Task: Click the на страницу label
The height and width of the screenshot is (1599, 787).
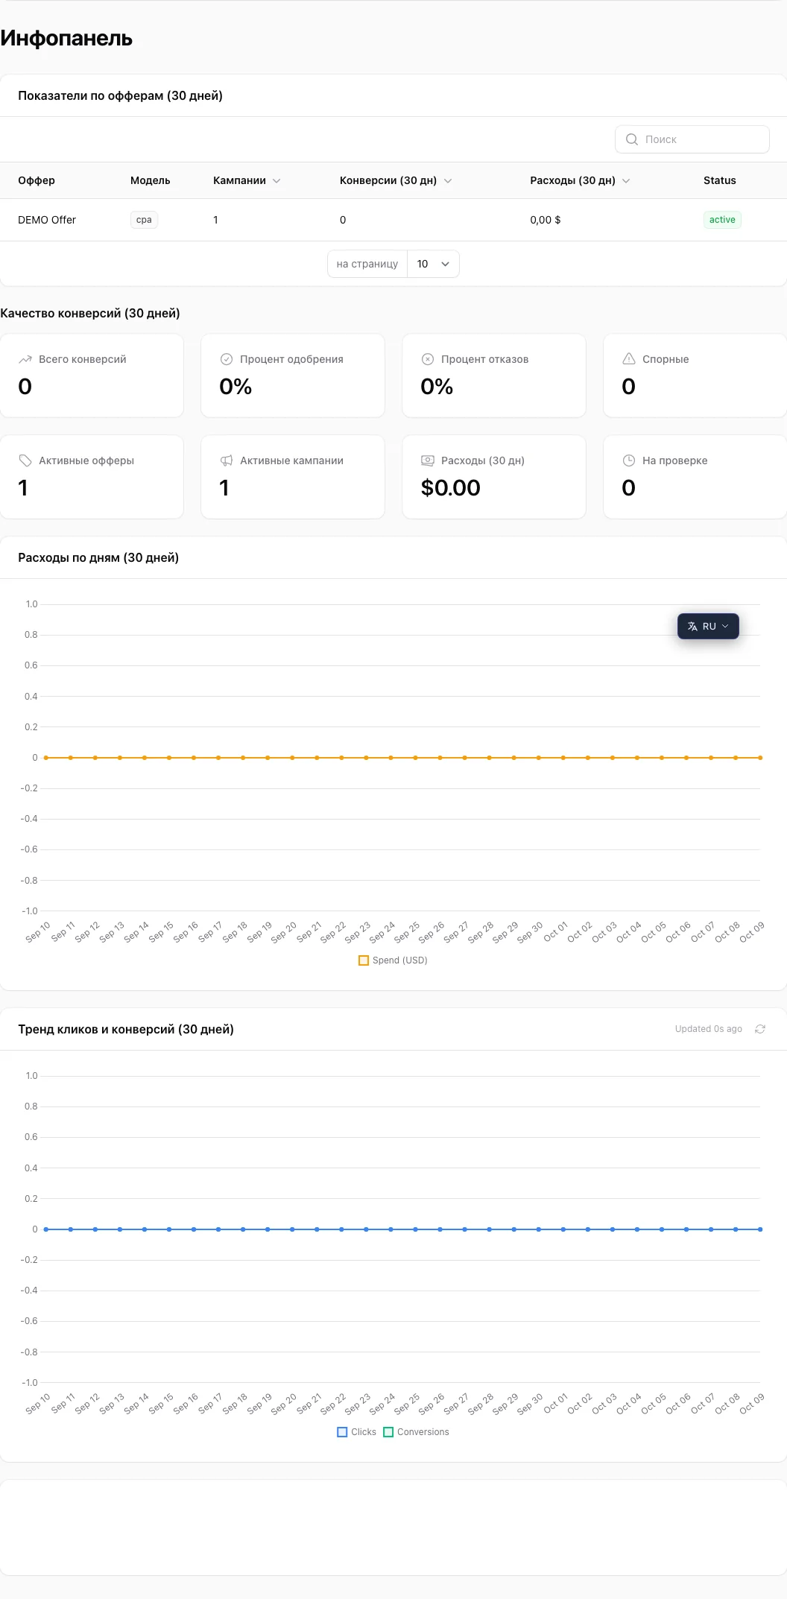Action: point(367,264)
